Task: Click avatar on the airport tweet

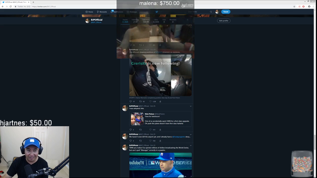Action: 125,136
